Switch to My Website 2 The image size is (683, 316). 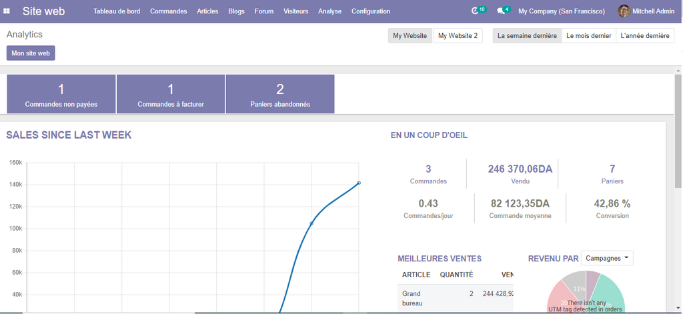click(x=458, y=36)
